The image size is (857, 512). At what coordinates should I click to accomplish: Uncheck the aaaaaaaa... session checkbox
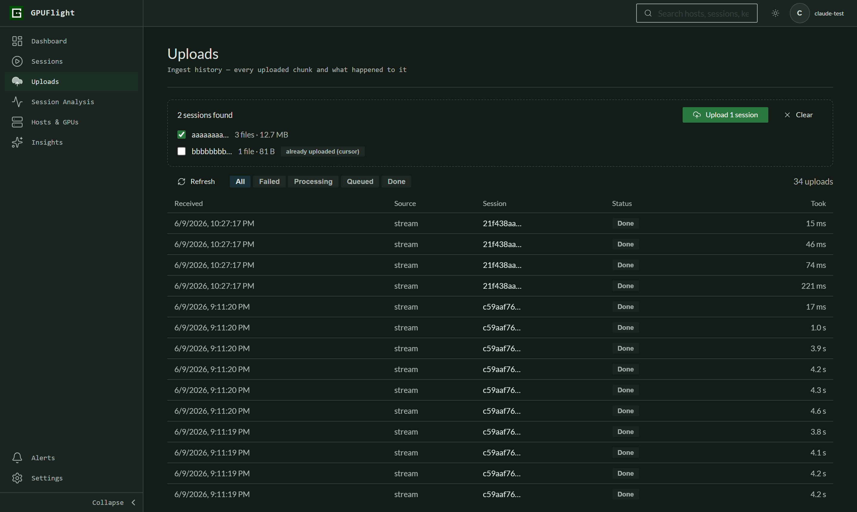click(182, 135)
